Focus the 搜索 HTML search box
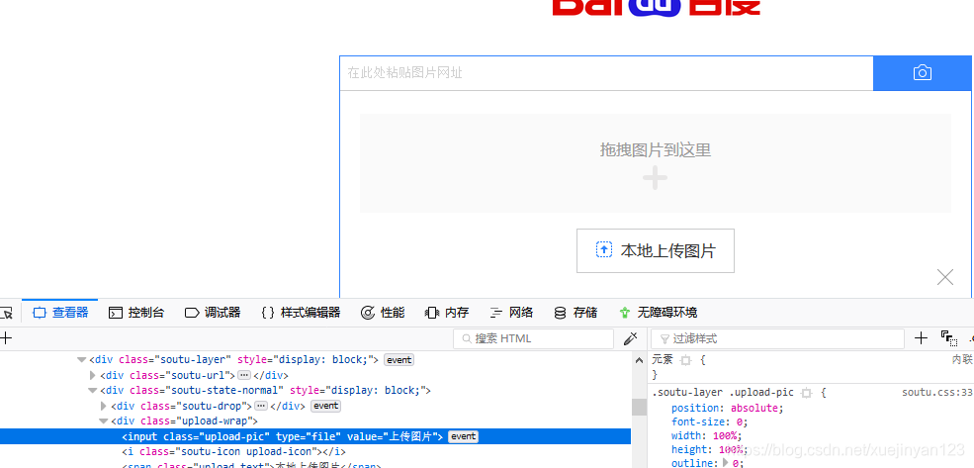Screen dimensions: 974x468 click(534, 338)
